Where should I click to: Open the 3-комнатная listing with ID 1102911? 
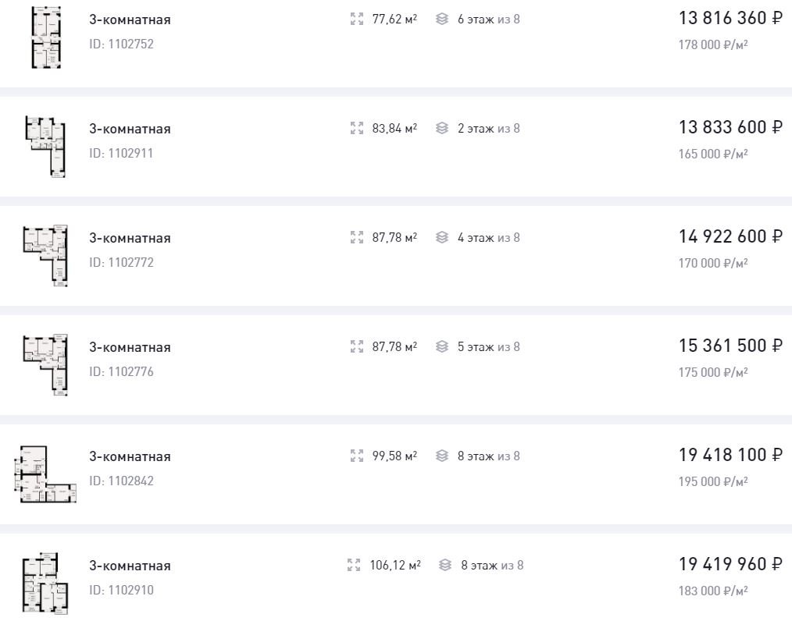[130, 130]
